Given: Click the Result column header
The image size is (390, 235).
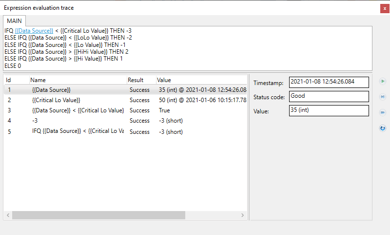Looking at the screenshot, I should click(140, 80).
